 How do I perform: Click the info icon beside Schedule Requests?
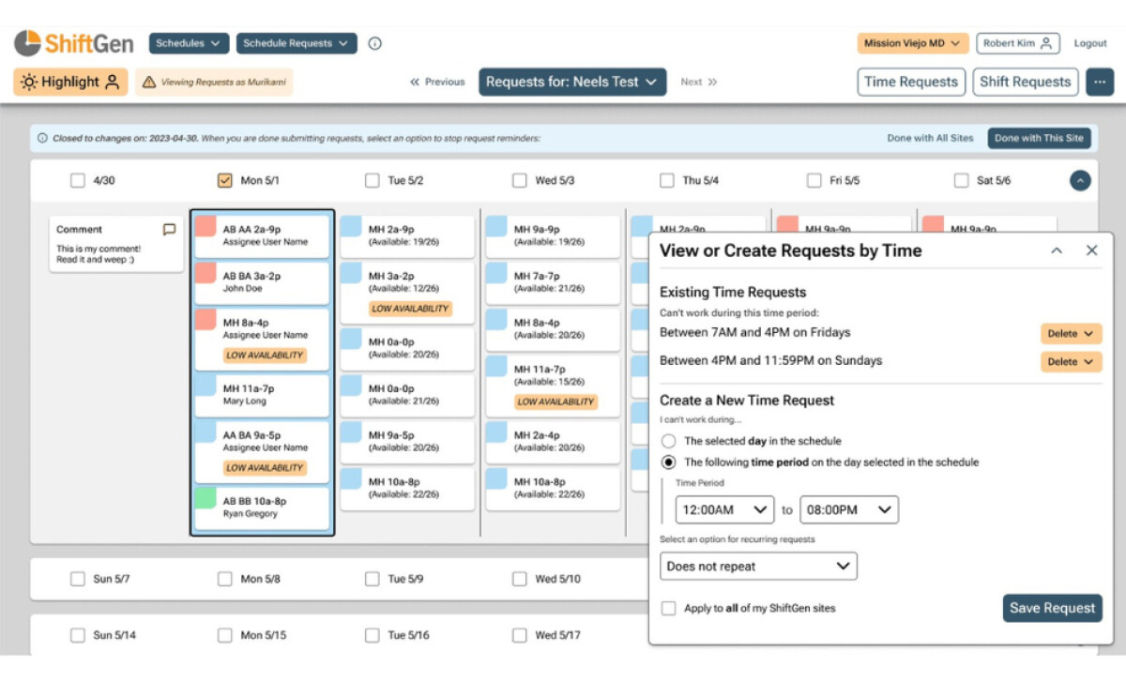(374, 43)
